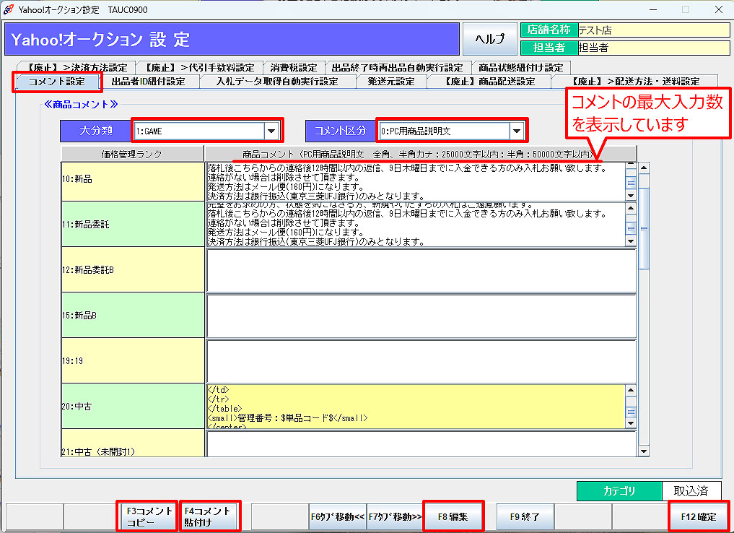Select the 15:新品B rank row label
Screen dimensions: 734x533
coord(133,315)
